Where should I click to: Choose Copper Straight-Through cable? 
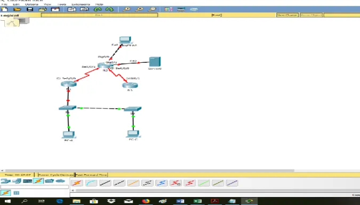click(105, 183)
